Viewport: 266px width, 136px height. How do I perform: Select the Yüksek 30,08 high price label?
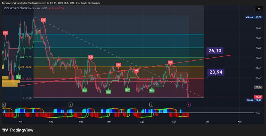pyautogui.click(x=253, y=17)
